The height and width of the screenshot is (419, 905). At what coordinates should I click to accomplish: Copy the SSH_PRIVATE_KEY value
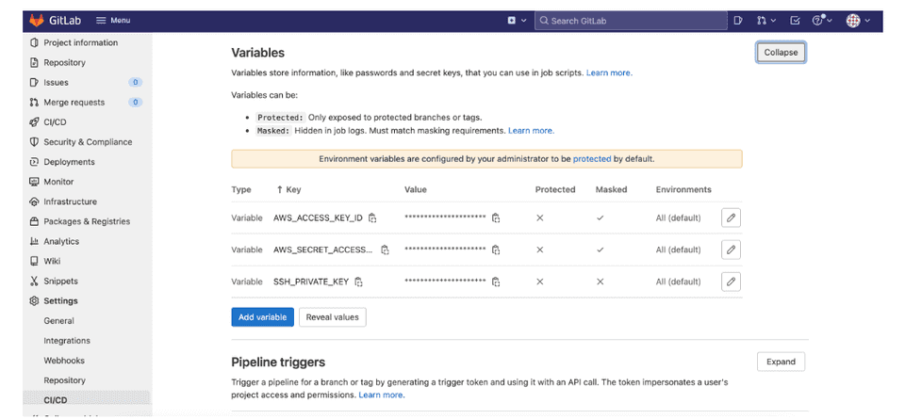pos(496,282)
